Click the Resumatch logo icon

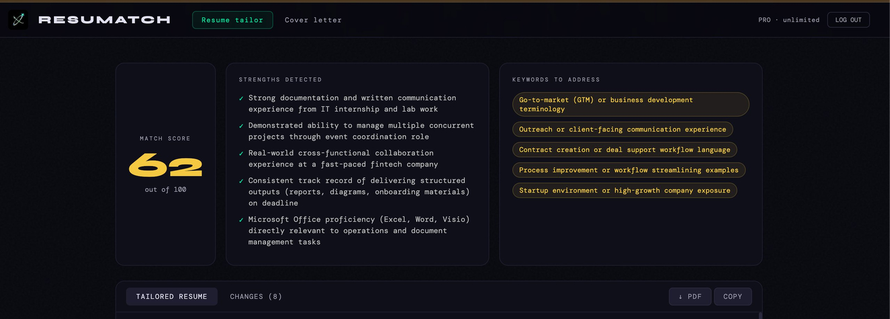[x=18, y=20]
